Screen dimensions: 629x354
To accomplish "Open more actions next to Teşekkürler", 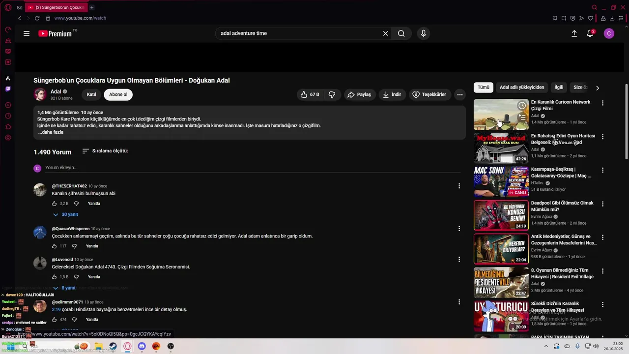I will [460, 94].
